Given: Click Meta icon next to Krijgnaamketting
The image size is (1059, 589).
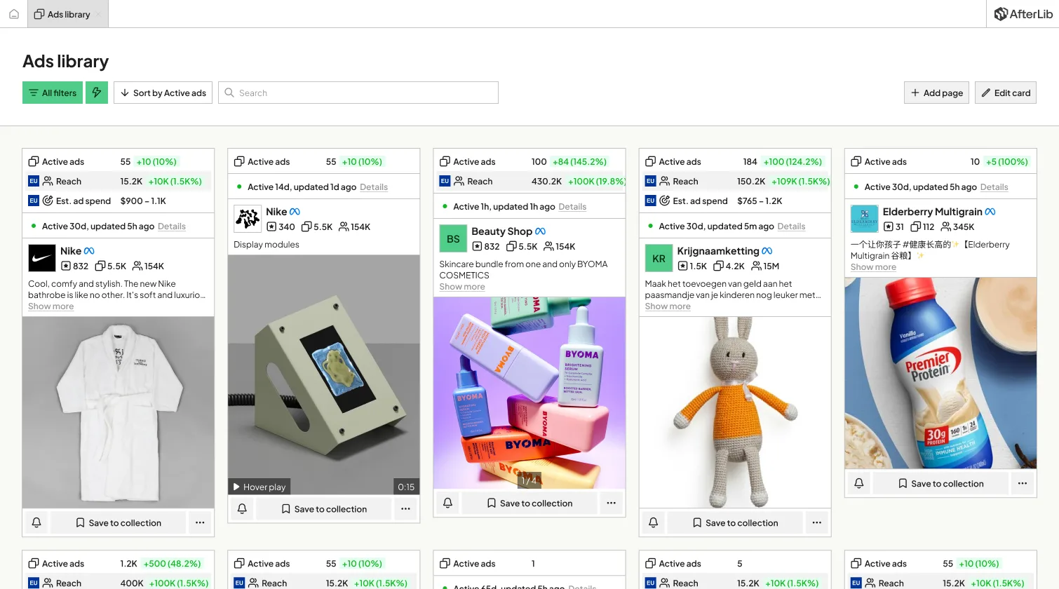Looking at the screenshot, I should [x=767, y=251].
